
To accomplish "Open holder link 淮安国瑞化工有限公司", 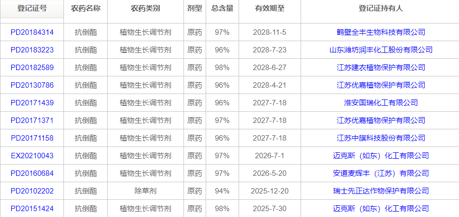I will click(x=381, y=103).
